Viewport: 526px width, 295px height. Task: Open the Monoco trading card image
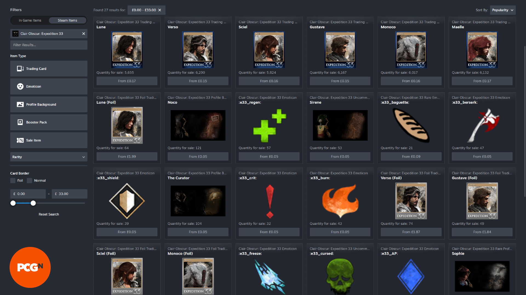pyautogui.click(x=411, y=50)
